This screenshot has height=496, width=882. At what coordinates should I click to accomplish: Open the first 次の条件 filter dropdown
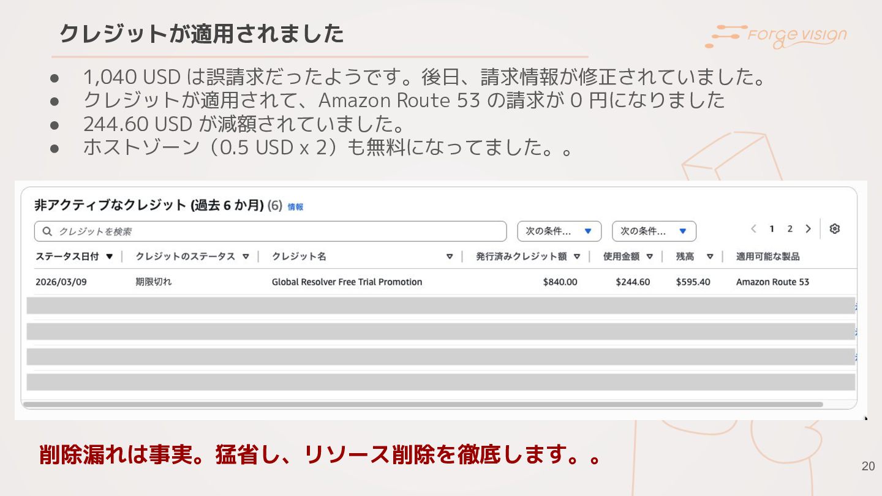point(559,231)
